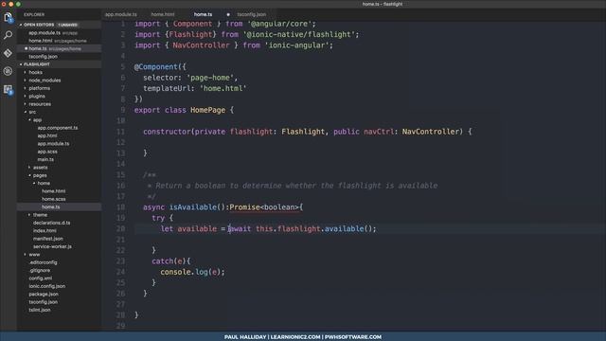Open tslint.json in the file tree

pyautogui.click(x=40, y=310)
